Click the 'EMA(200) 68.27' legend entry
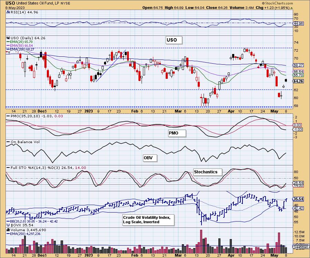The height and width of the screenshot is (258, 310). 20,49
